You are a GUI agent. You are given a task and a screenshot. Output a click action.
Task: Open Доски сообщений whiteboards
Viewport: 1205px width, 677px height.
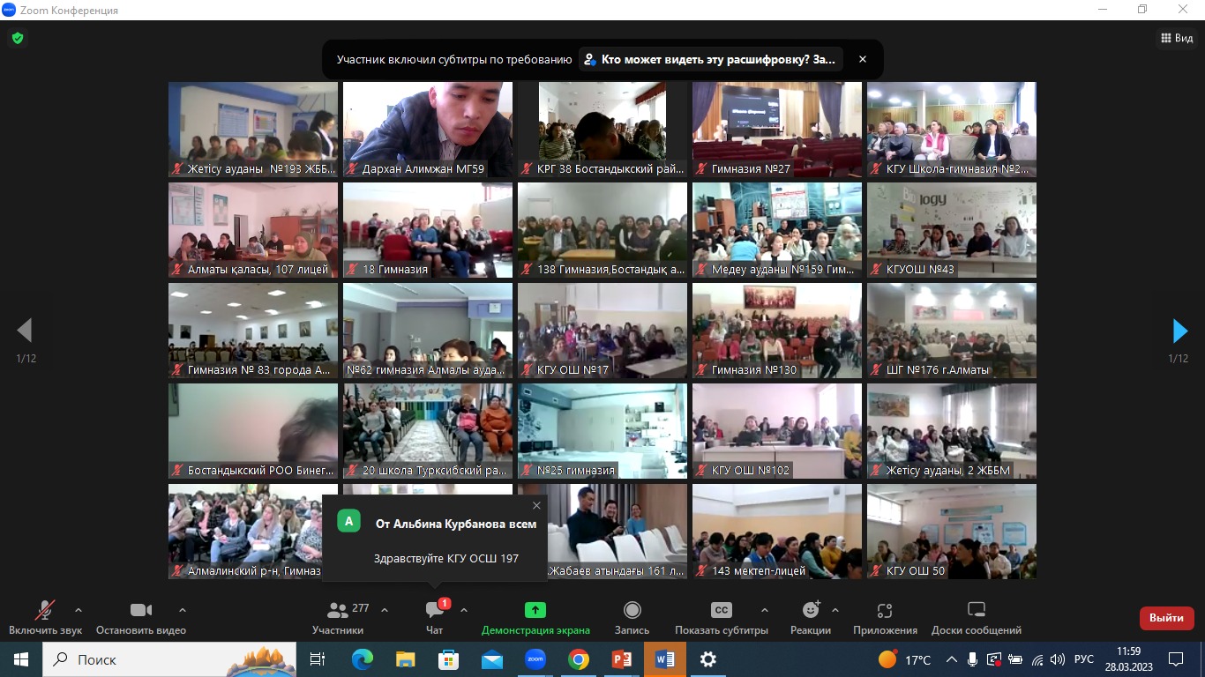tap(976, 617)
